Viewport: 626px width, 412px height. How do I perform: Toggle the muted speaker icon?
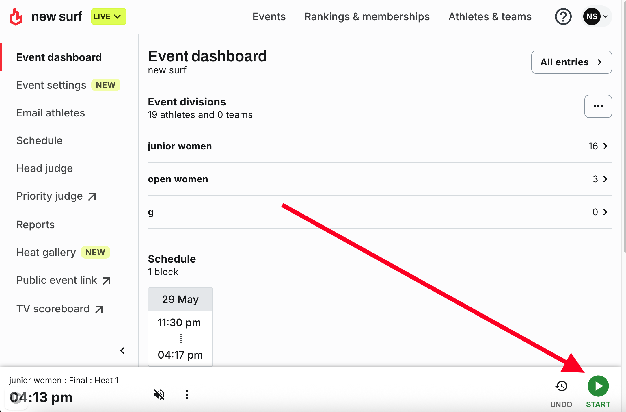pos(159,394)
